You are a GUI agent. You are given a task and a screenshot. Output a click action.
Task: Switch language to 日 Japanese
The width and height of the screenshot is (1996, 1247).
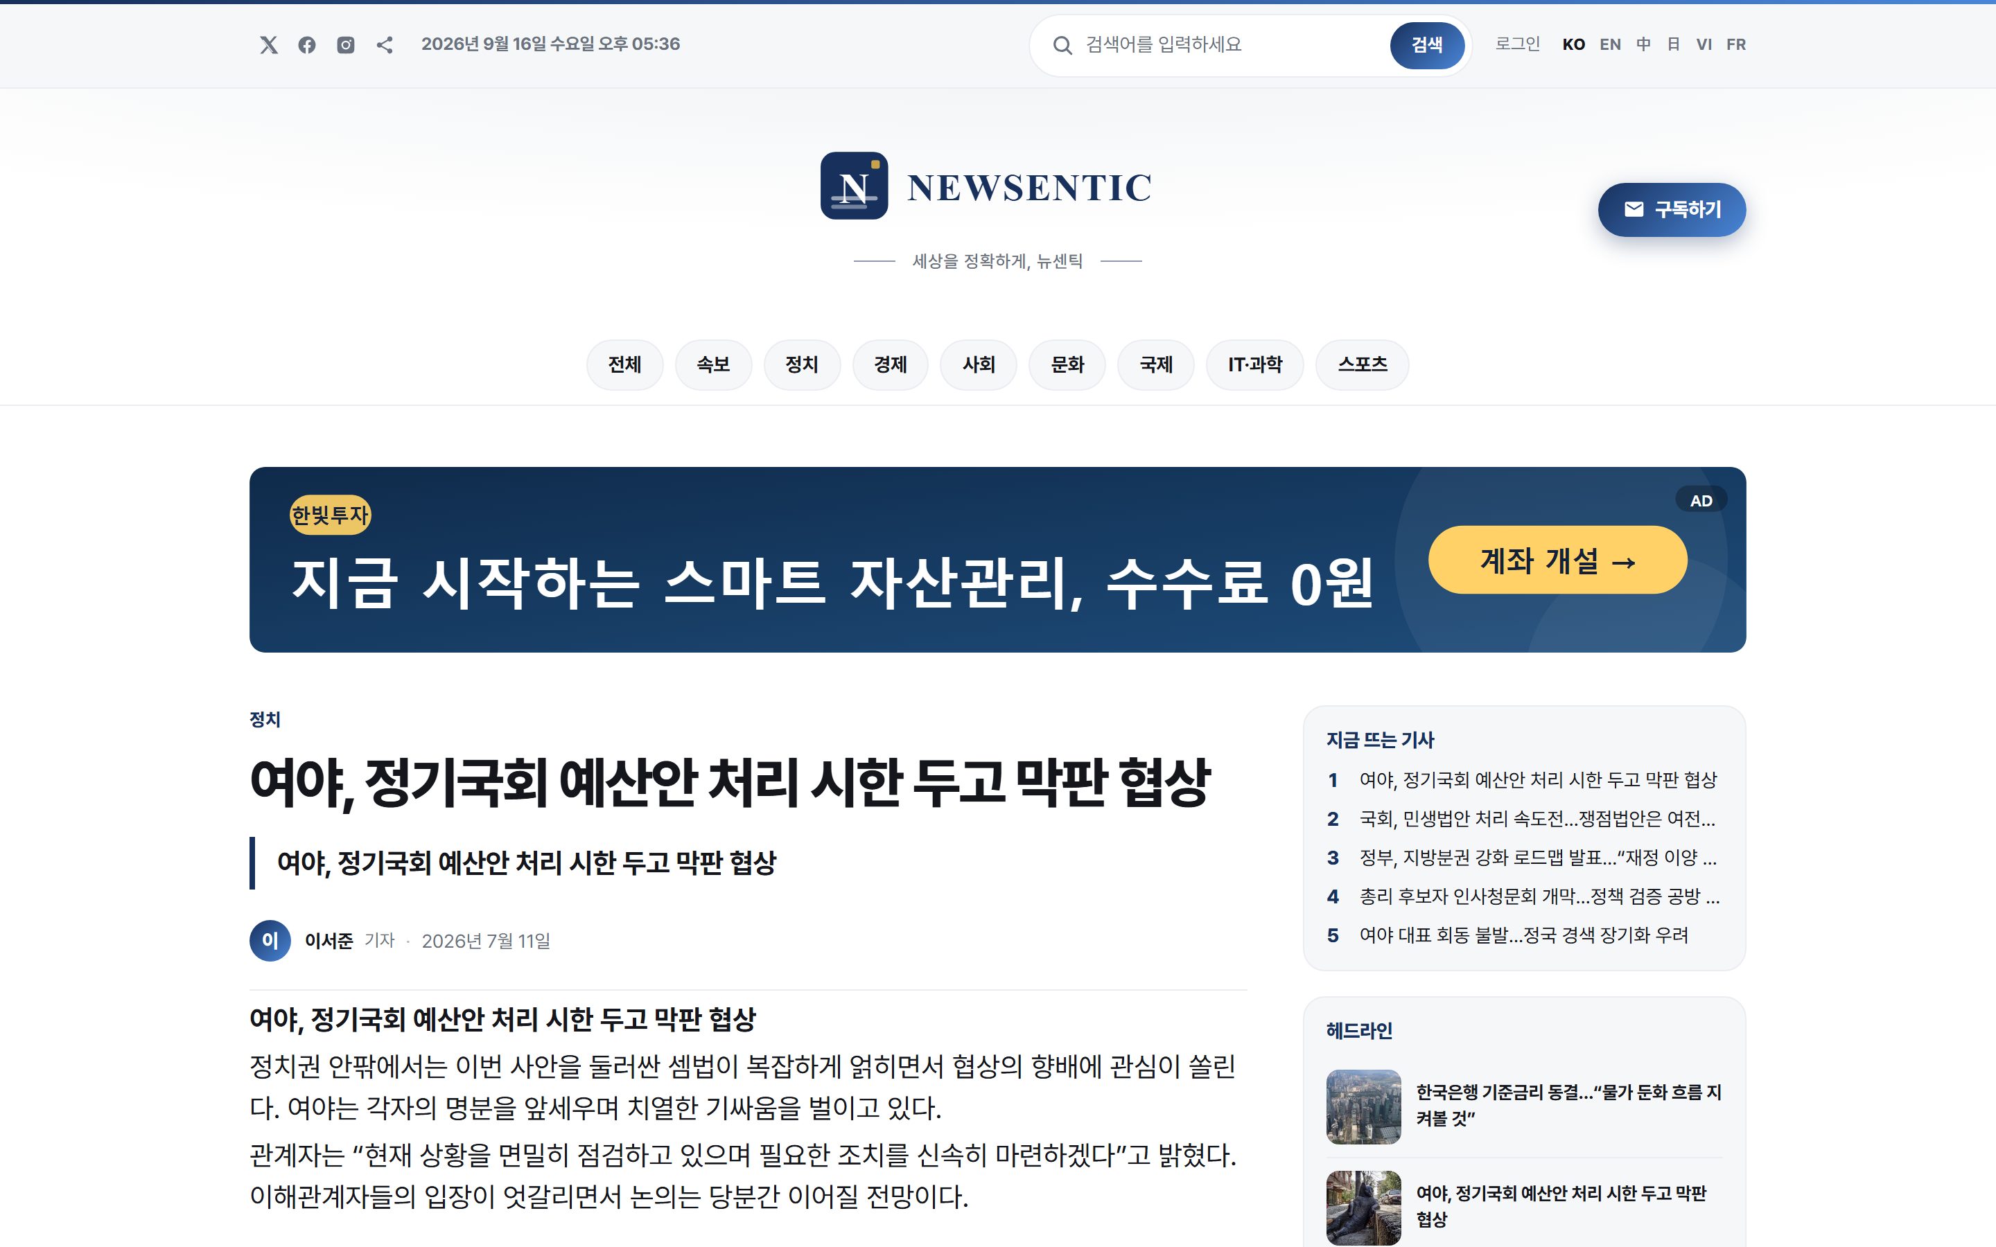[1674, 44]
